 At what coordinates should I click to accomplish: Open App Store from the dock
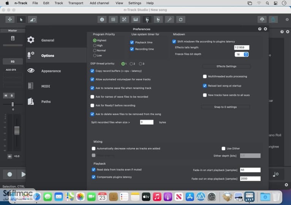[190, 197]
